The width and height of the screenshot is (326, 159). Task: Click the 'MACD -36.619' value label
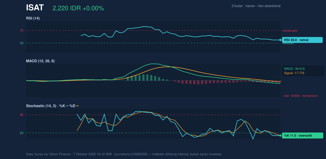294,69
